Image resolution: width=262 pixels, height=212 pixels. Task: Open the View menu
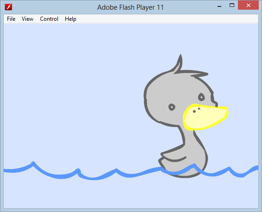click(x=27, y=19)
